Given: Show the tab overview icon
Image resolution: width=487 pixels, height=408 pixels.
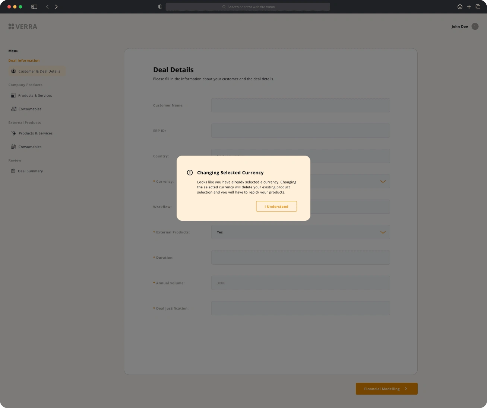Looking at the screenshot, I should [478, 7].
